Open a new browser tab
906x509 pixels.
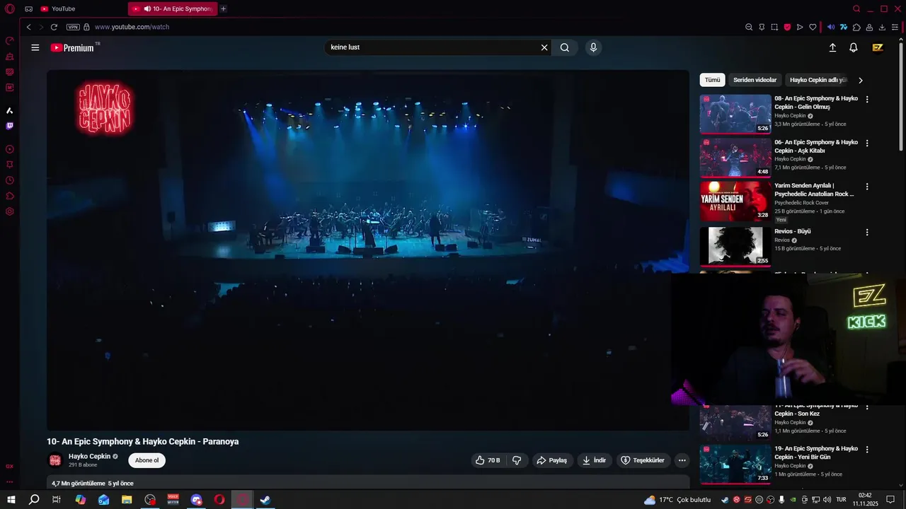click(x=224, y=8)
